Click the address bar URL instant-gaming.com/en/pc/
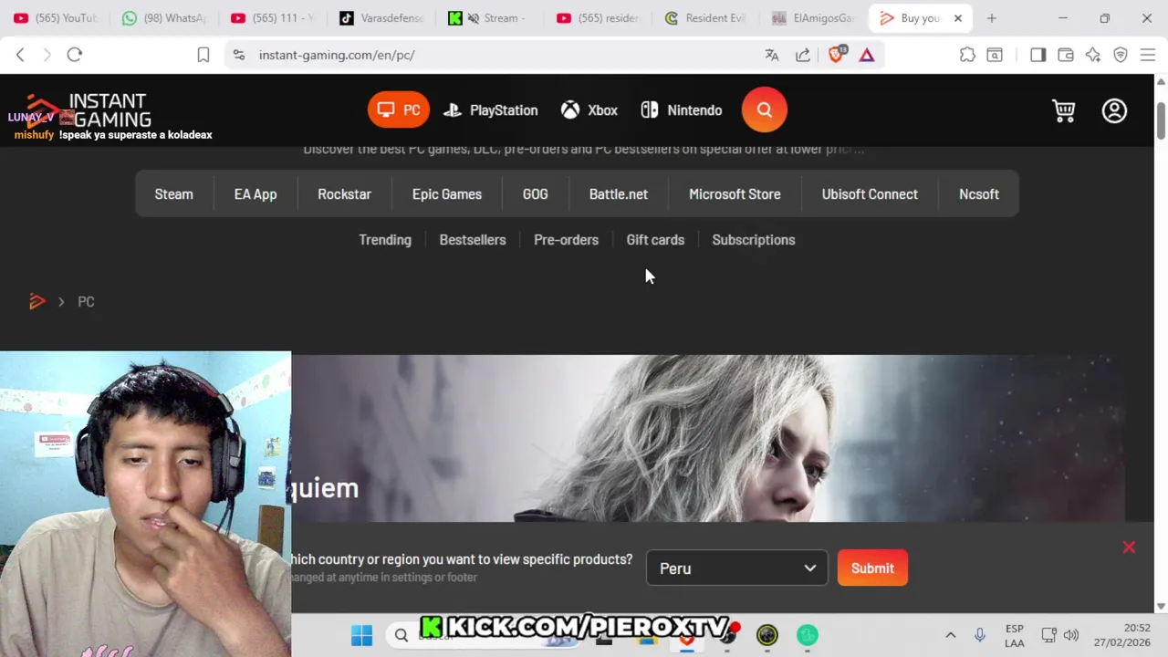 pos(337,55)
